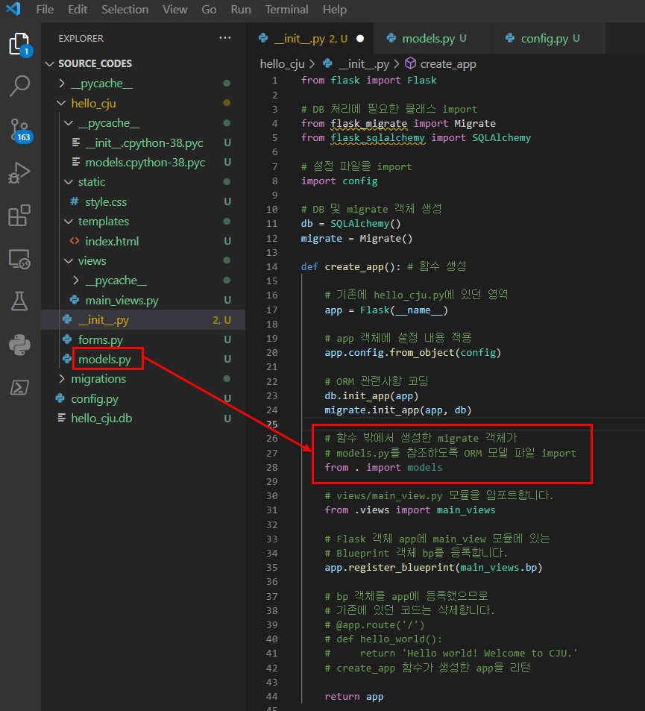
Task: Click line number 14 in the gutter
Action: [272, 266]
